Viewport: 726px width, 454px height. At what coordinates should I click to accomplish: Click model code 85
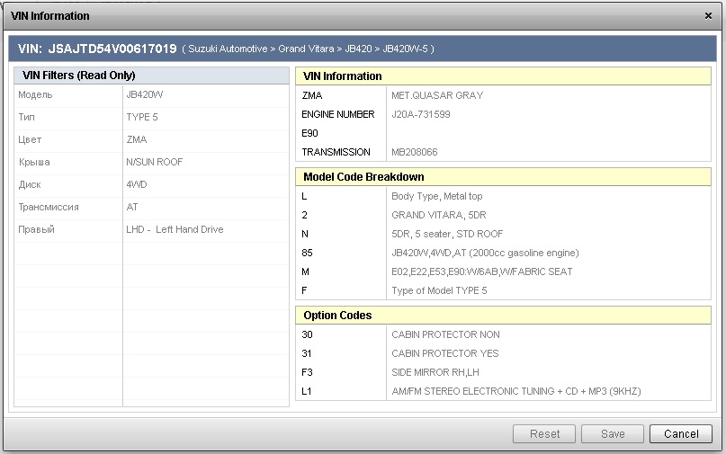(307, 254)
